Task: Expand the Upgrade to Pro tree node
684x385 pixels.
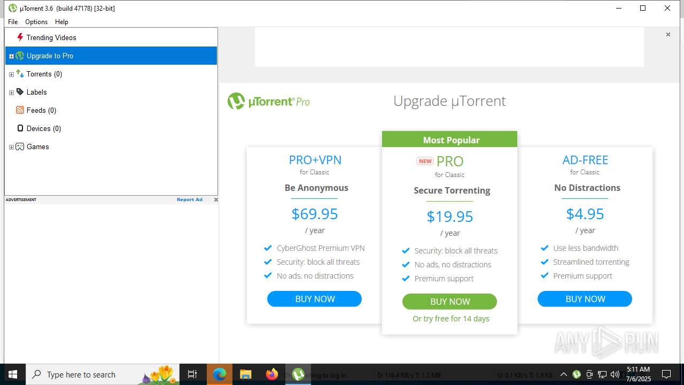Action: click(11, 56)
